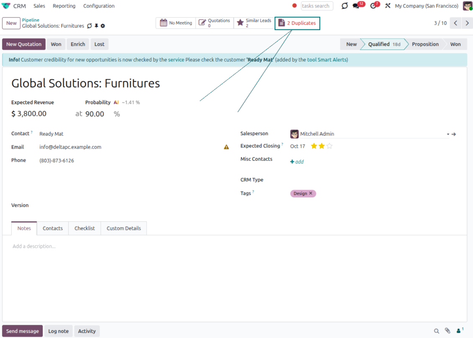Click the email warning triangle icon
The height and width of the screenshot is (338, 473).
click(x=226, y=147)
